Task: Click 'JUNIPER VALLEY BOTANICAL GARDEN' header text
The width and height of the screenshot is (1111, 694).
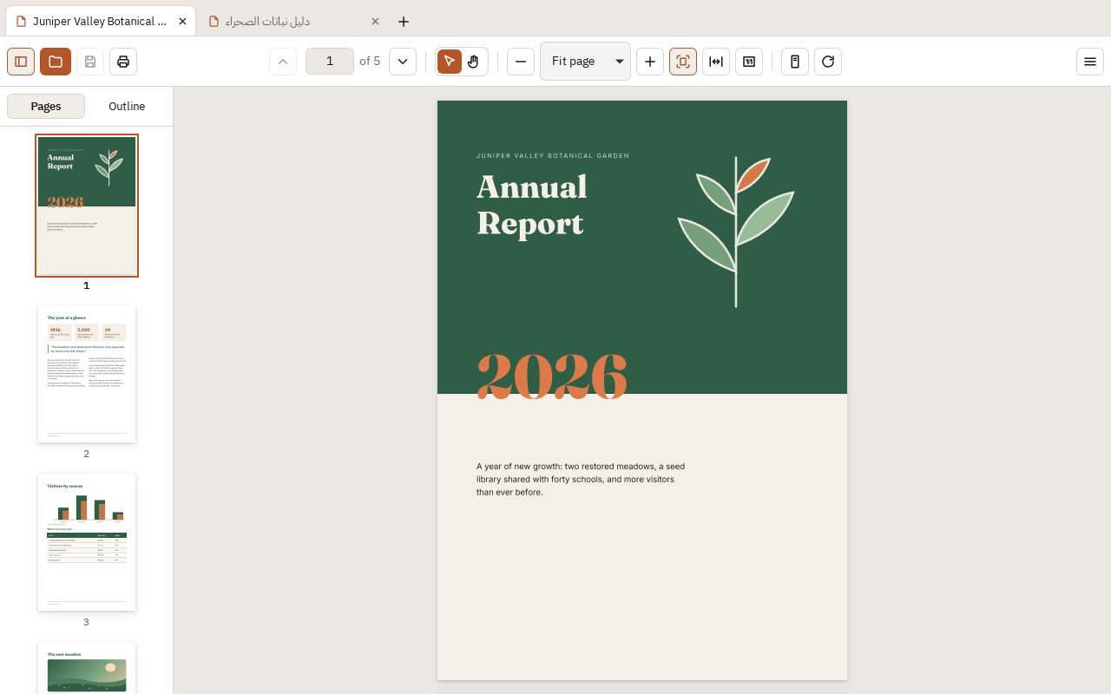Action: pyautogui.click(x=553, y=156)
